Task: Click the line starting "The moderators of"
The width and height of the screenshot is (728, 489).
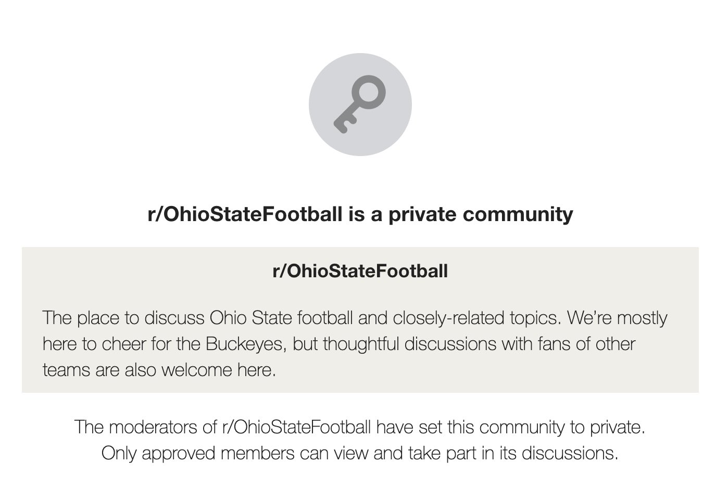Action: click(360, 427)
